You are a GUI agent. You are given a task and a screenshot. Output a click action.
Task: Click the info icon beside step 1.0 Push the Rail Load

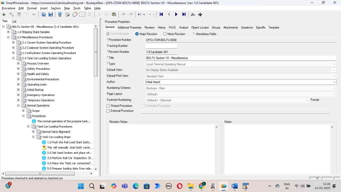pos(44,142)
